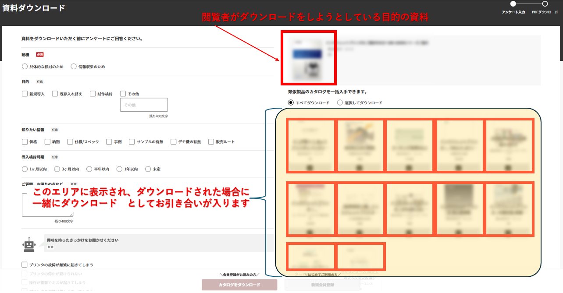Check プリンタの故障が頻繁に起きてしまう checkbox
Screen dimensions: 563x293
(x=24, y=264)
